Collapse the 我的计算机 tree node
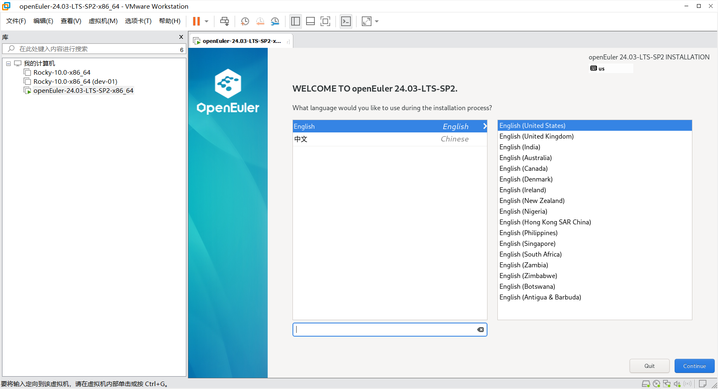Screen dimensions: 718x389 pyautogui.click(x=8, y=64)
